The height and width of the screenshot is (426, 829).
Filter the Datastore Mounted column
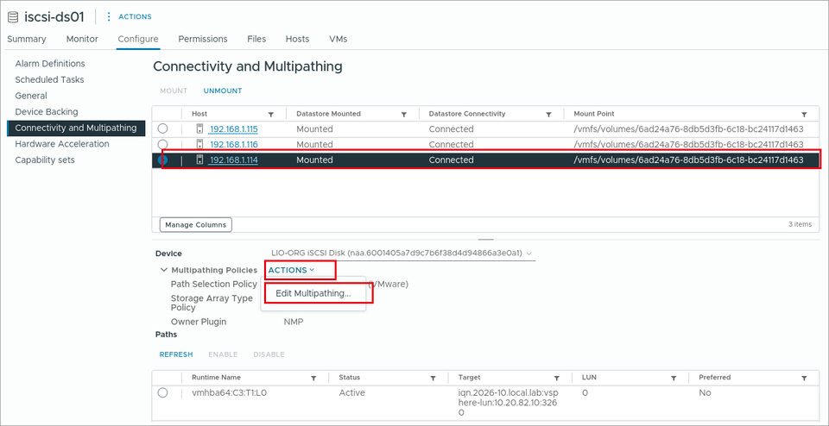coord(404,114)
